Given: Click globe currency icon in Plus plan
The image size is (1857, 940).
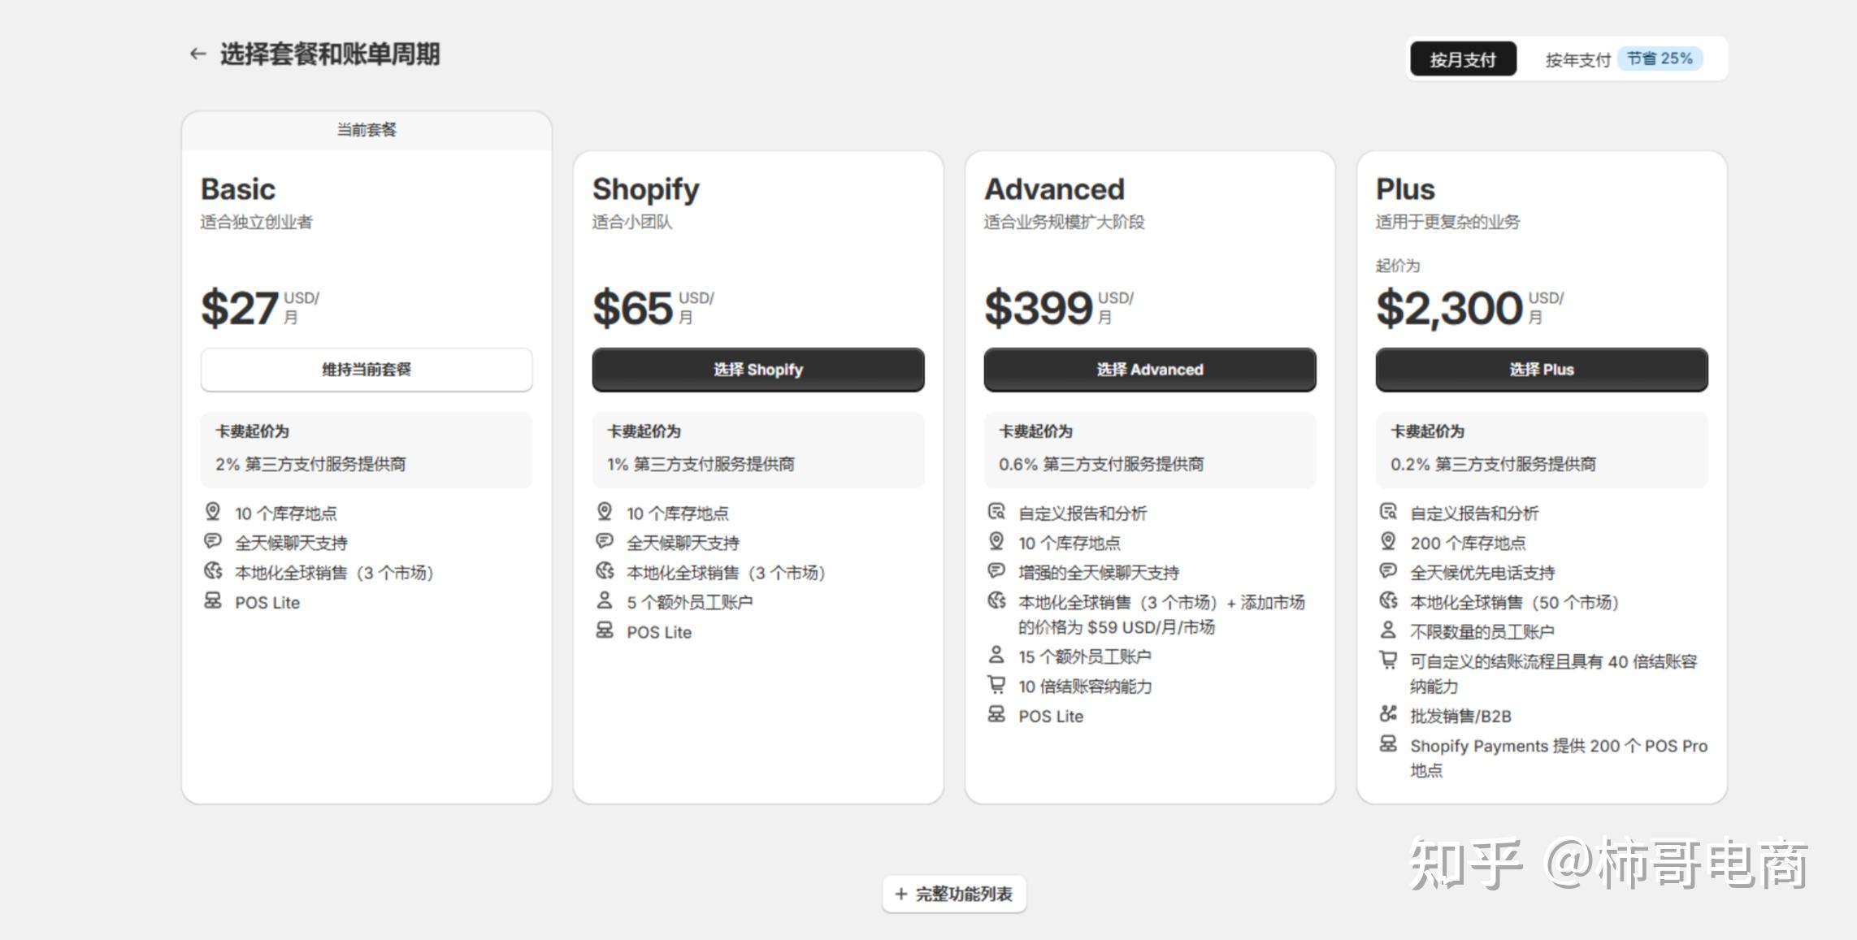Looking at the screenshot, I should click(1388, 600).
